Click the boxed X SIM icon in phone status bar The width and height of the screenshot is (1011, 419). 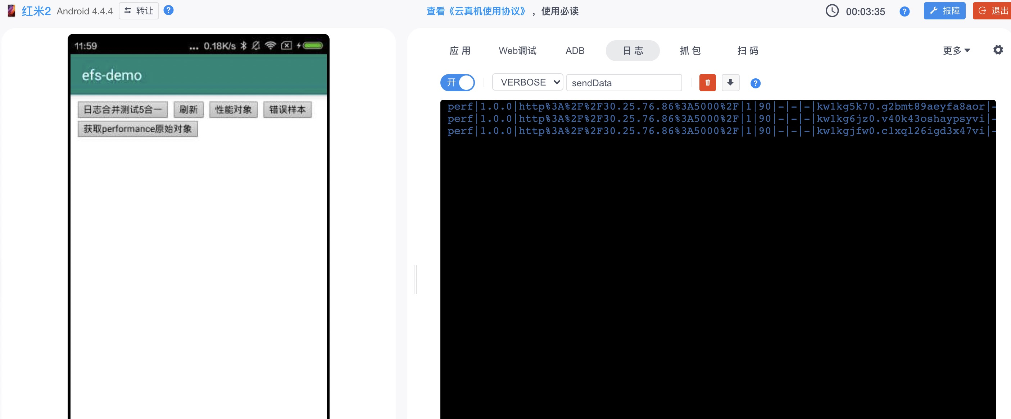pyautogui.click(x=287, y=46)
